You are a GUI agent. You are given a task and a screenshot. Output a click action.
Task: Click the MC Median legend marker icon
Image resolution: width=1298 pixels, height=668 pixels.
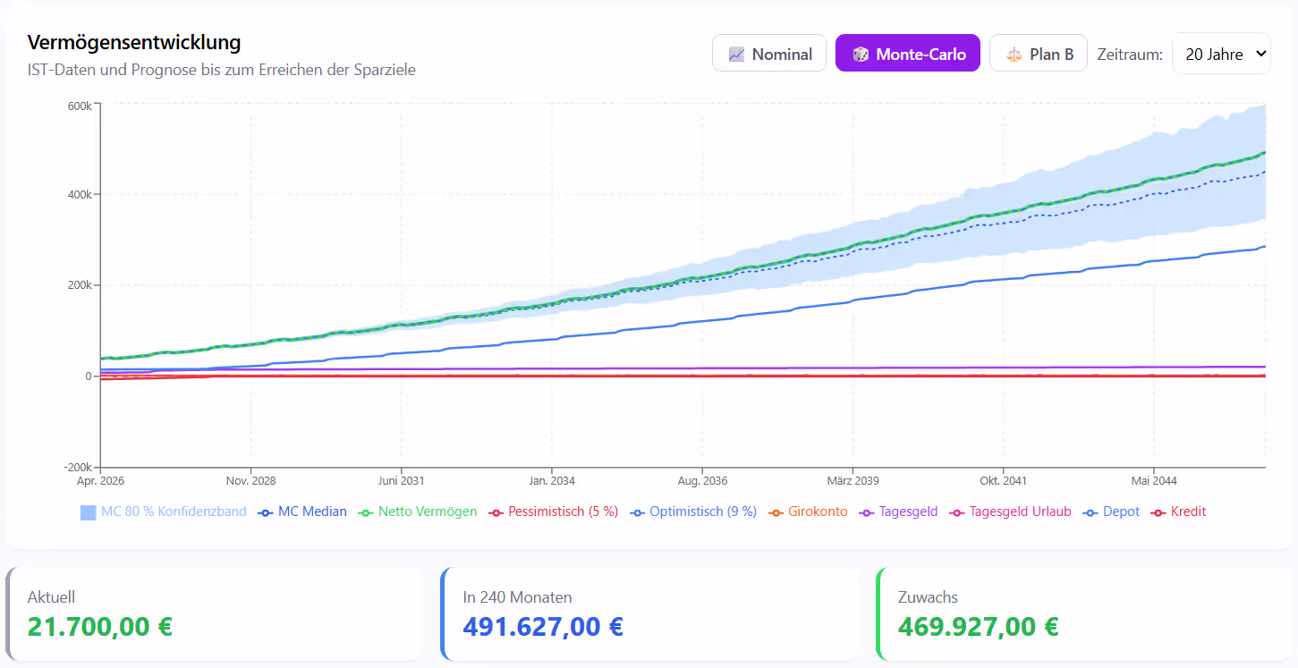(265, 512)
